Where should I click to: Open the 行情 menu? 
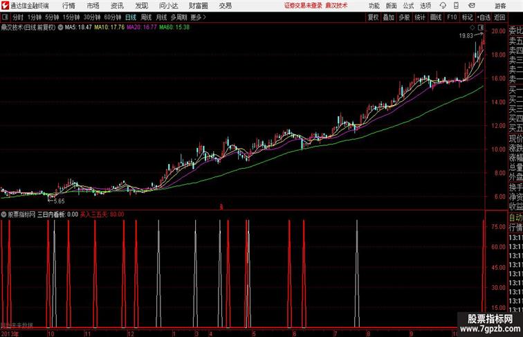coord(68,6)
